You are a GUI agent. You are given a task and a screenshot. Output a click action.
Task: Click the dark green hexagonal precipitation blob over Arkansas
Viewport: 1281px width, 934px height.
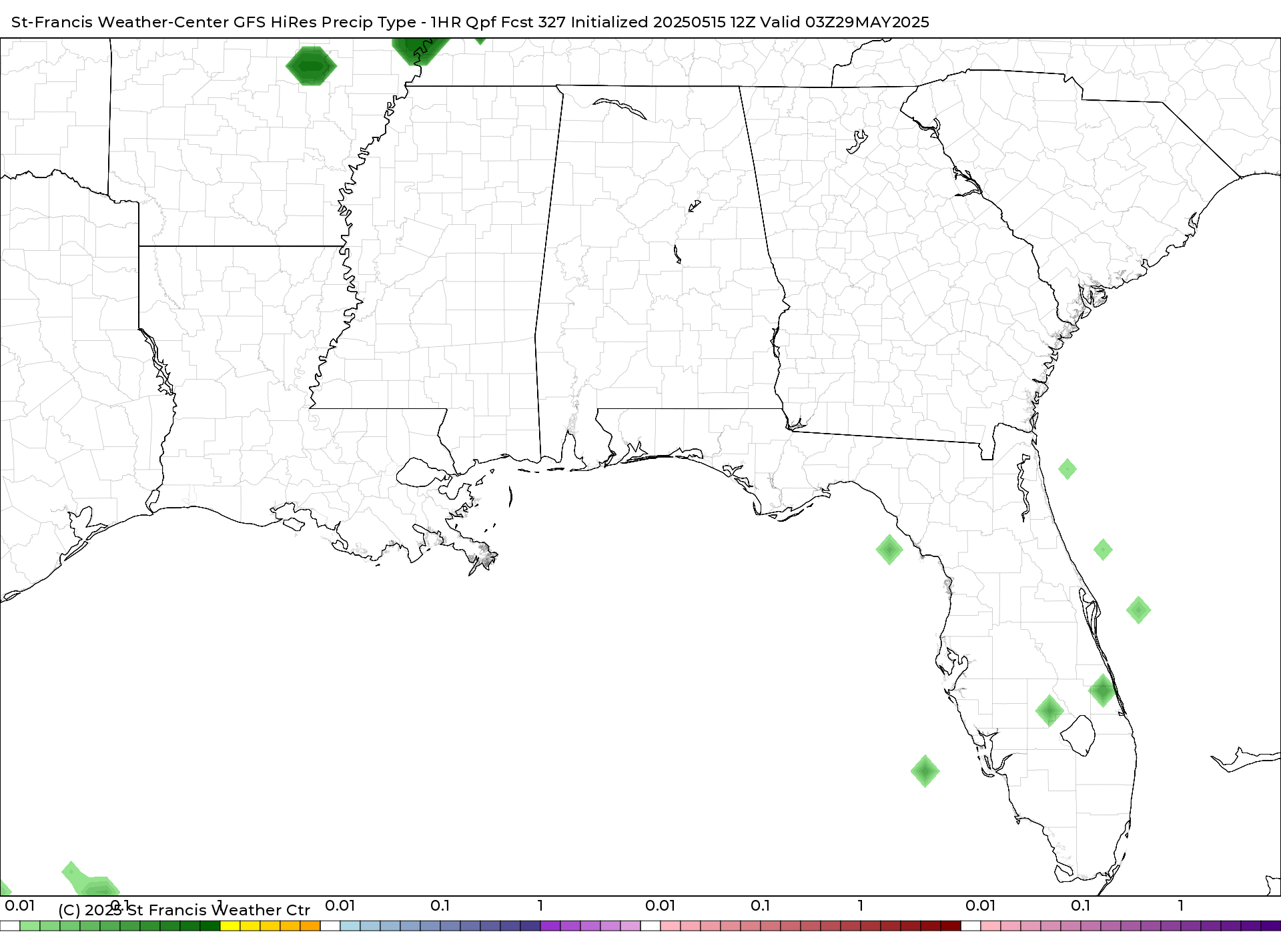click(x=311, y=66)
